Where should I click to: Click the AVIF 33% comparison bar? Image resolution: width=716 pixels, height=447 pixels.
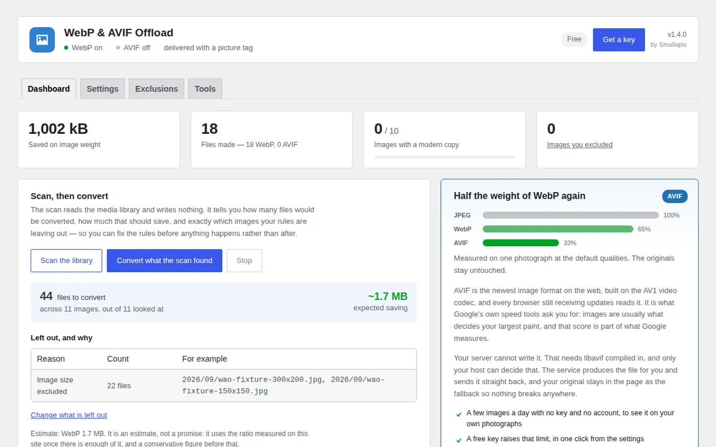[x=521, y=243]
